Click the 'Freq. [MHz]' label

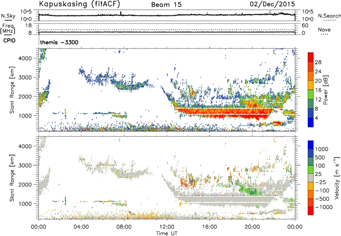tap(8, 29)
